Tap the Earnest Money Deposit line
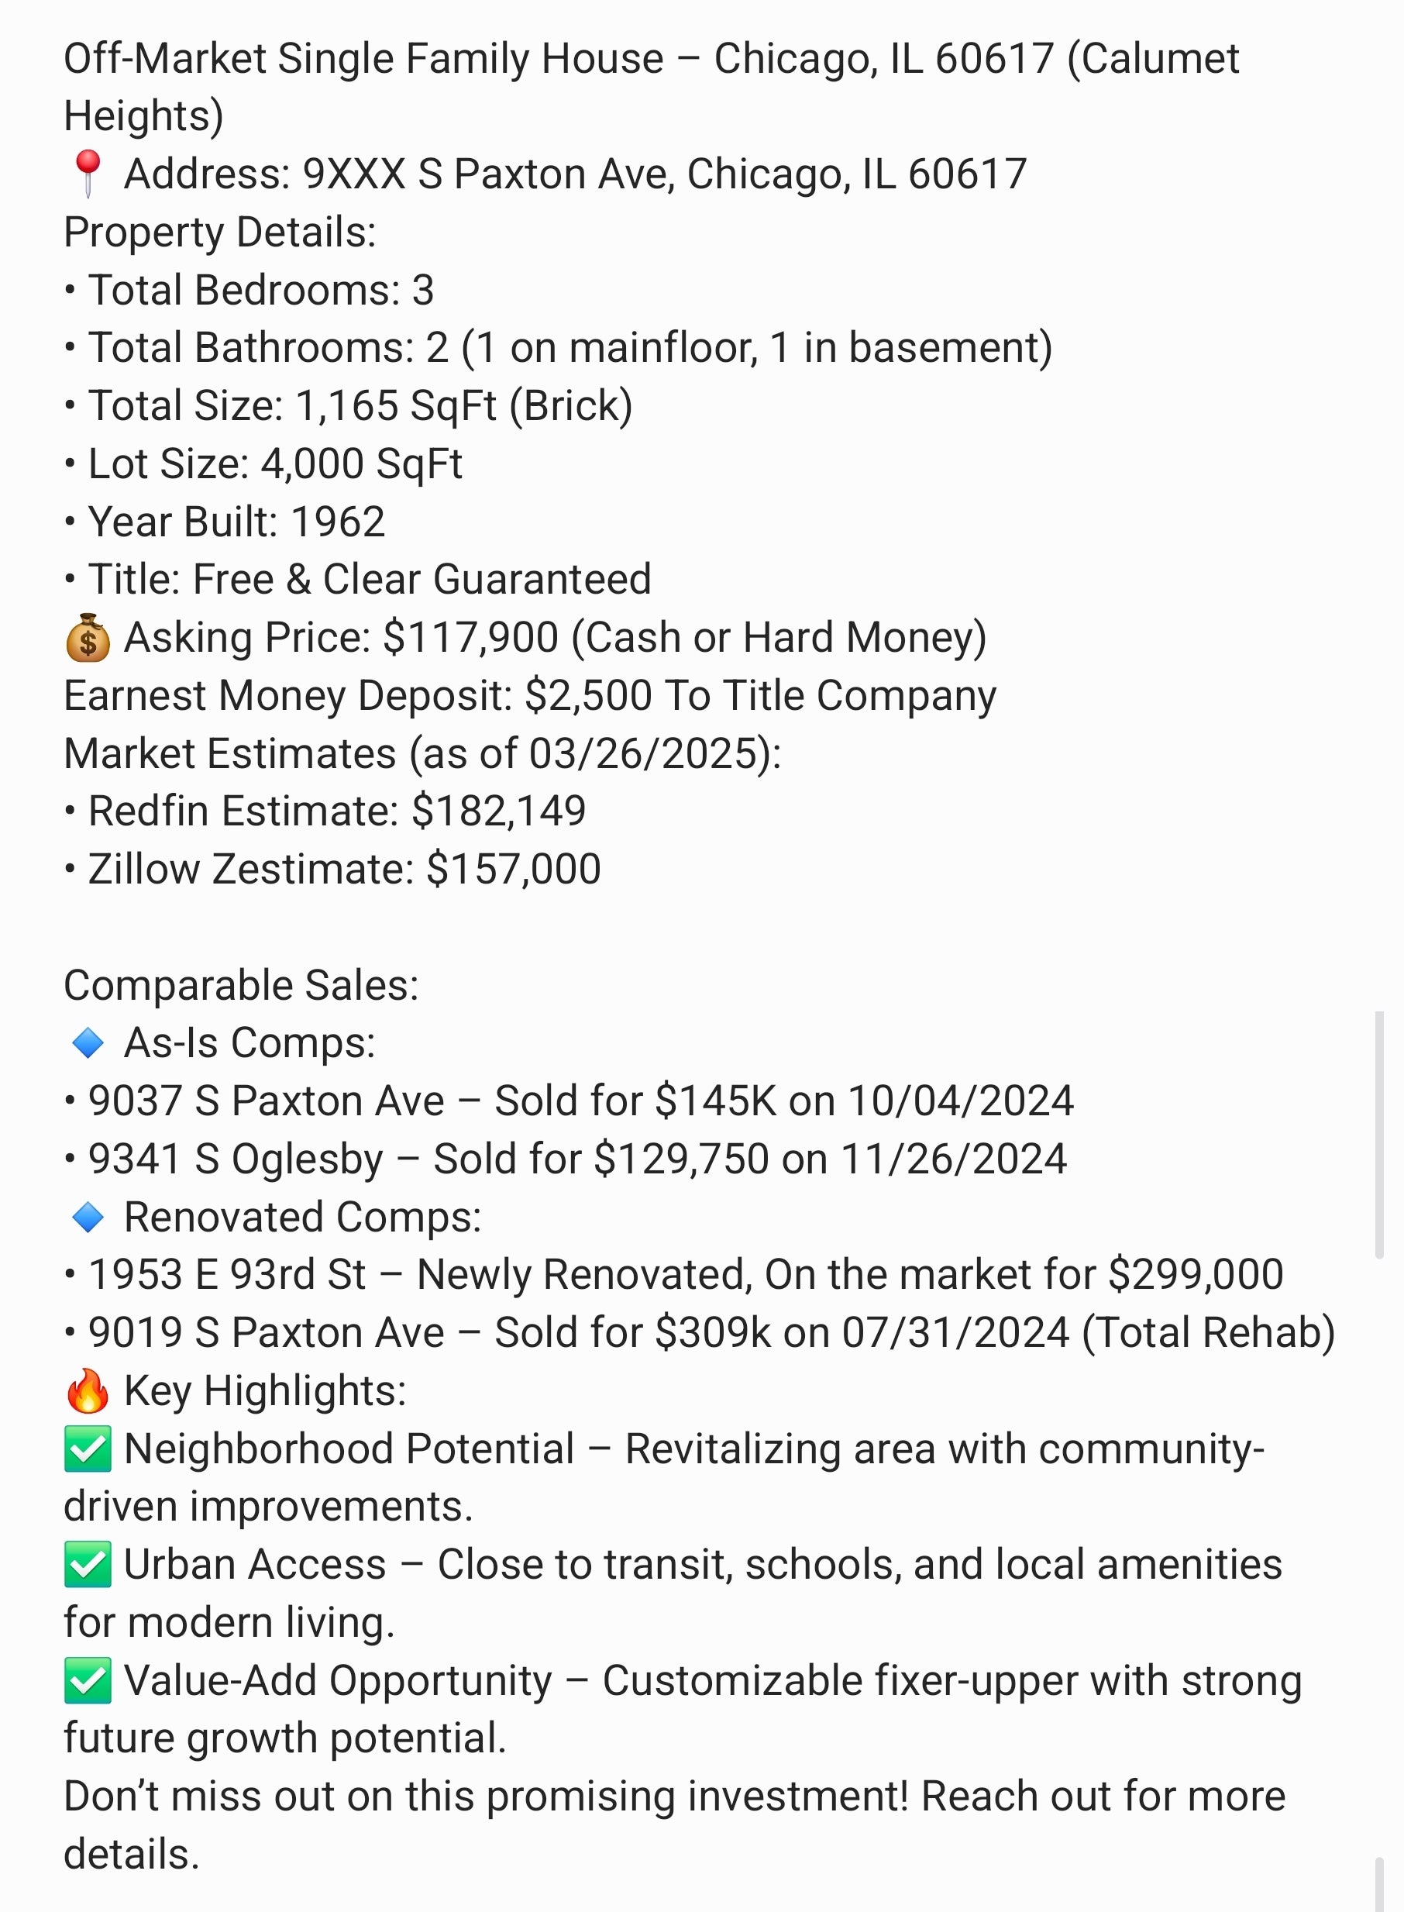 530,695
